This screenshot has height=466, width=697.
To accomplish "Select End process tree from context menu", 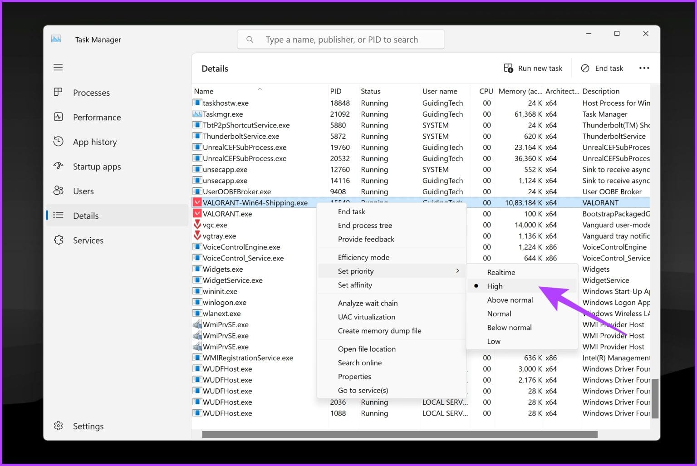I will 364,225.
